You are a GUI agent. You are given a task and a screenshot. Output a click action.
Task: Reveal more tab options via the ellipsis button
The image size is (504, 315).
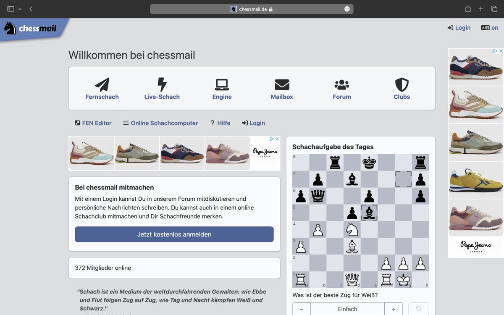coord(347,8)
